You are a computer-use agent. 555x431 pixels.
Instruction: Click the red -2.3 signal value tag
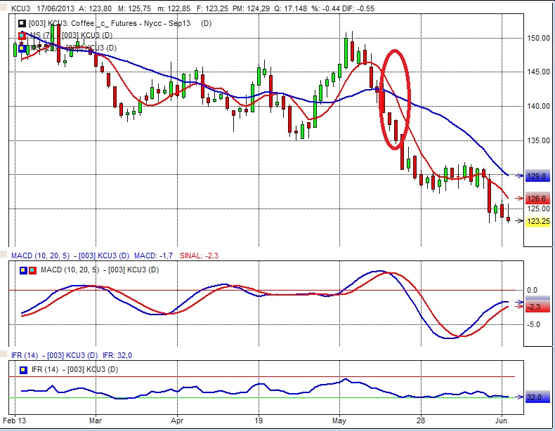pos(536,307)
